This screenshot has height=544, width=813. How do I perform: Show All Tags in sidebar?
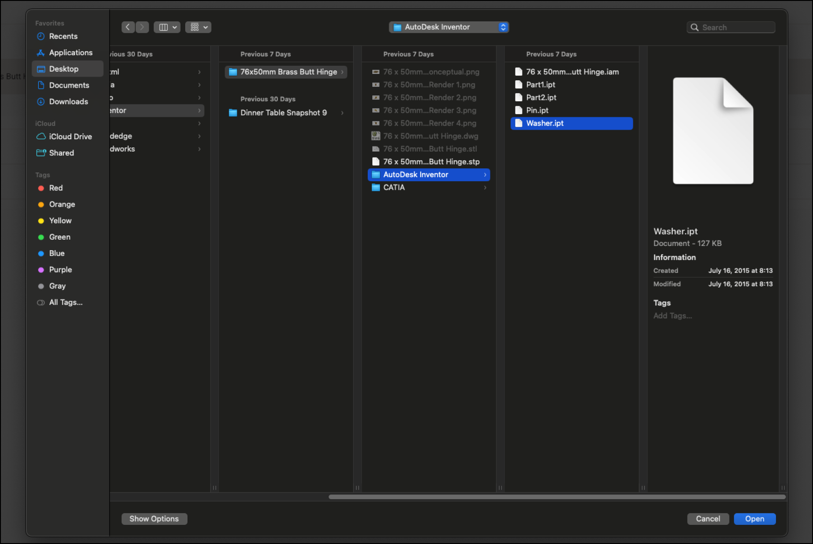pyautogui.click(x=65, y=303)
